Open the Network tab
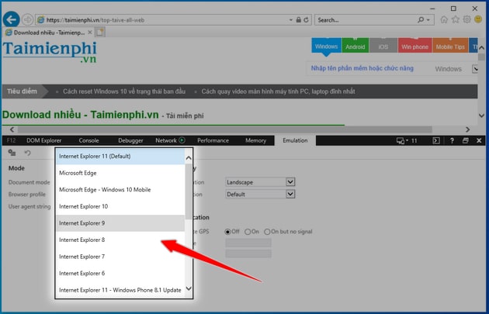This screenshot has height=314, width=489. point(166,140)
